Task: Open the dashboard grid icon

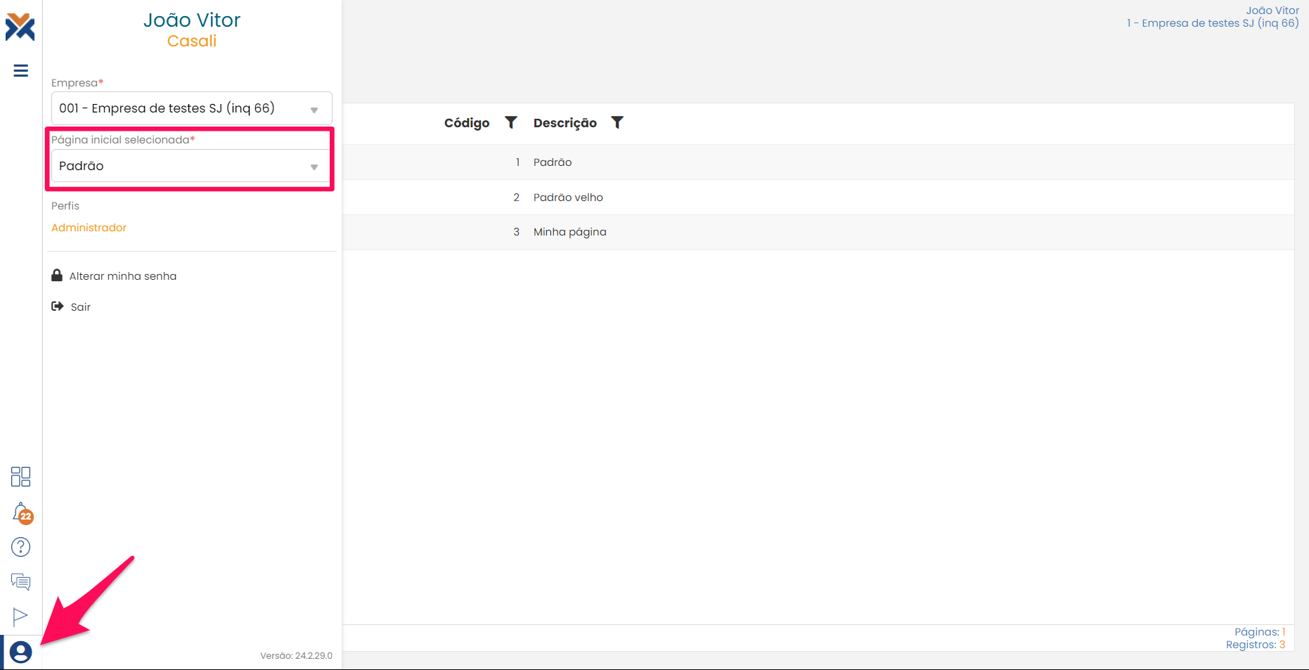Action: pyautogui.click(x=21, y=477)
